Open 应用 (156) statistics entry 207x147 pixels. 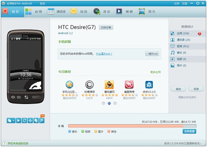coord(187,33)
